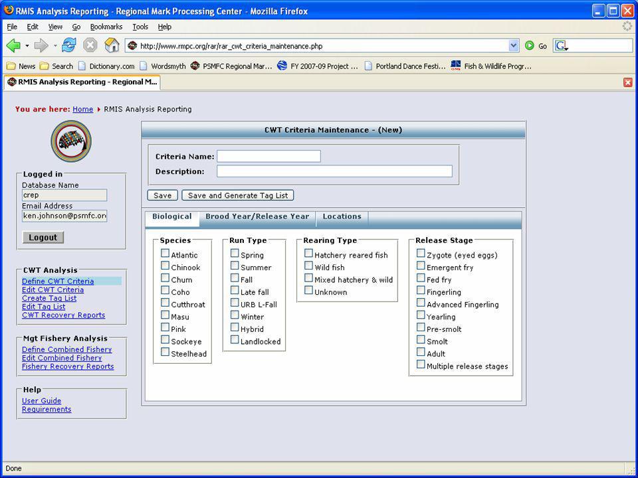Open the Edit CWT Criteria link

tap(53, 289)
